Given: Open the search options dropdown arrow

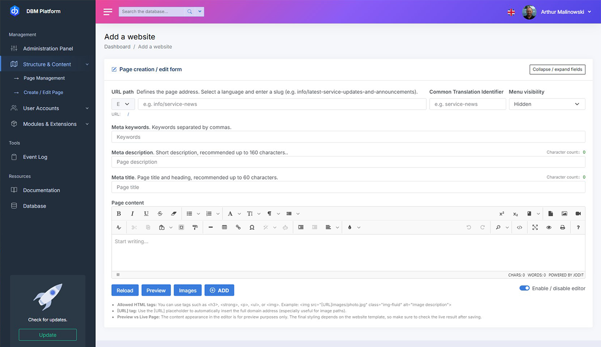Looking at the screenshot, I should pos(200,12).
